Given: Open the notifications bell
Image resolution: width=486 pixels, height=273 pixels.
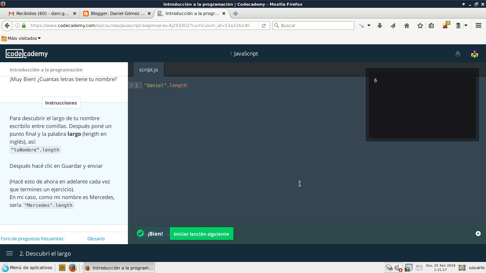Looking at the screenshot, I should pyautogui.click(x=458, y=54).
